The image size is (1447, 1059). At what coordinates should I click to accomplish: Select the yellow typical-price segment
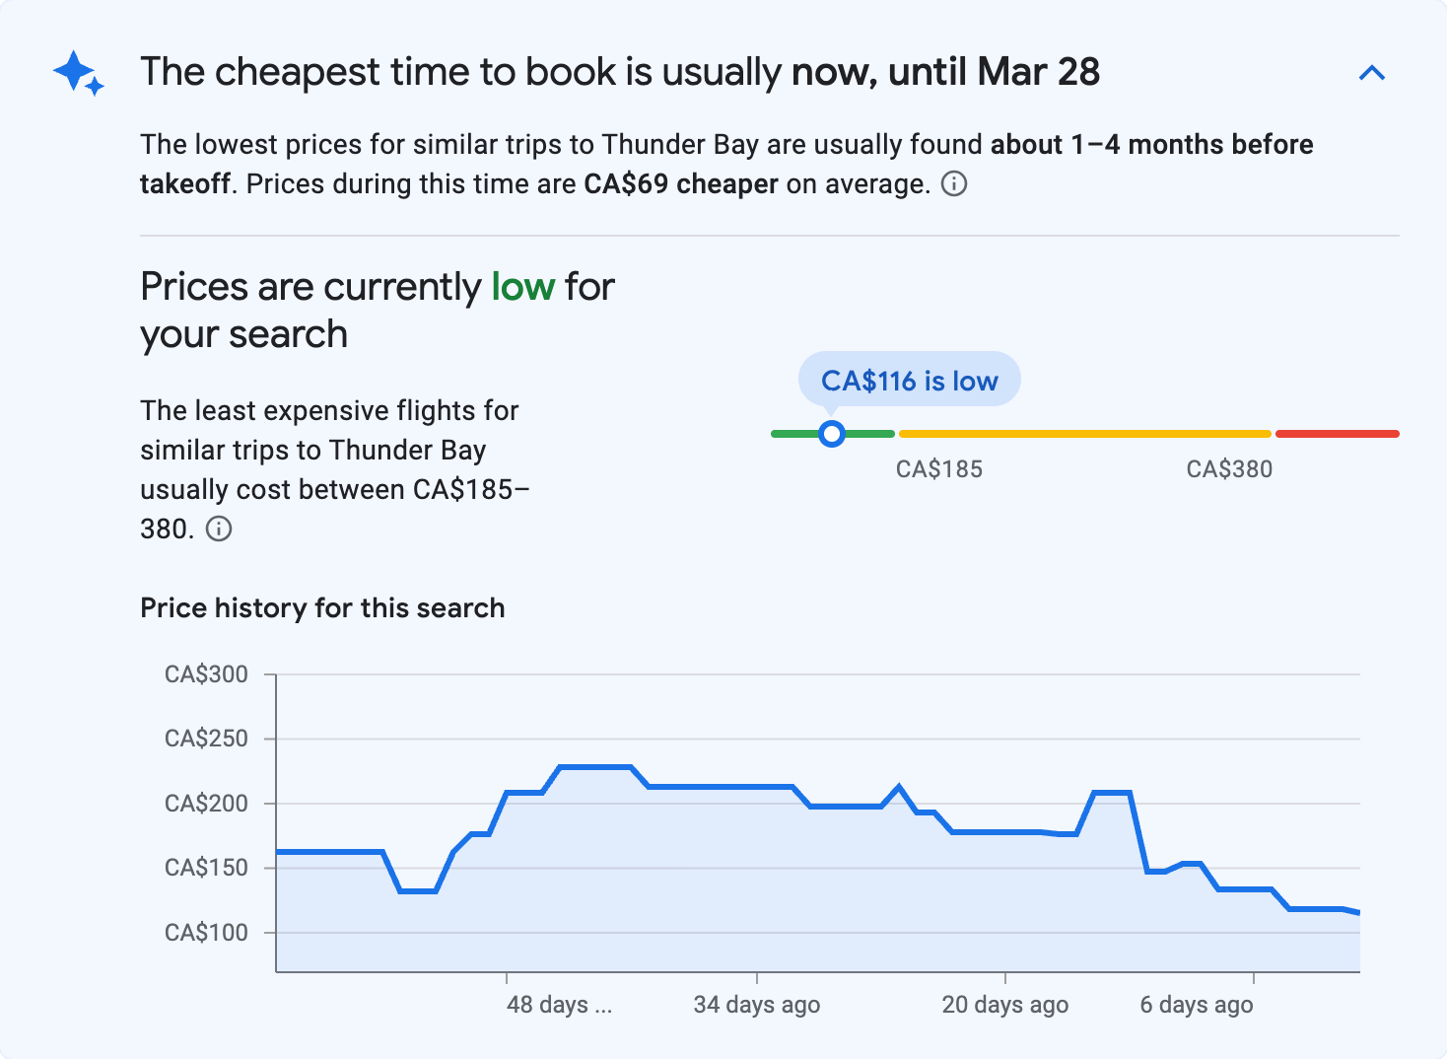(1084, 432)
